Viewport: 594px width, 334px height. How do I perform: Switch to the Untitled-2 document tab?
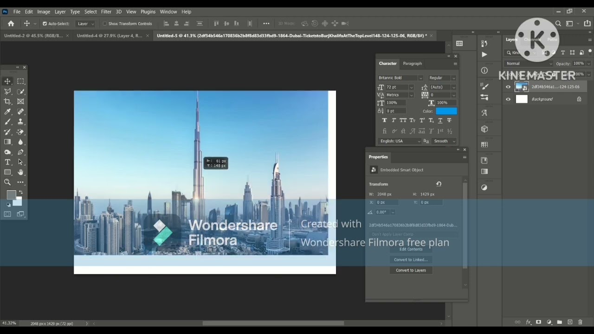33,36
